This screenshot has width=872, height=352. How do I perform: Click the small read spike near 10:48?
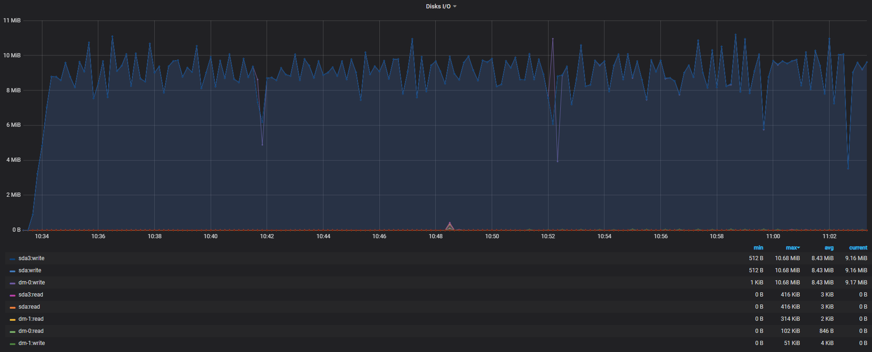pyautogui.click(x=450, y=226)
